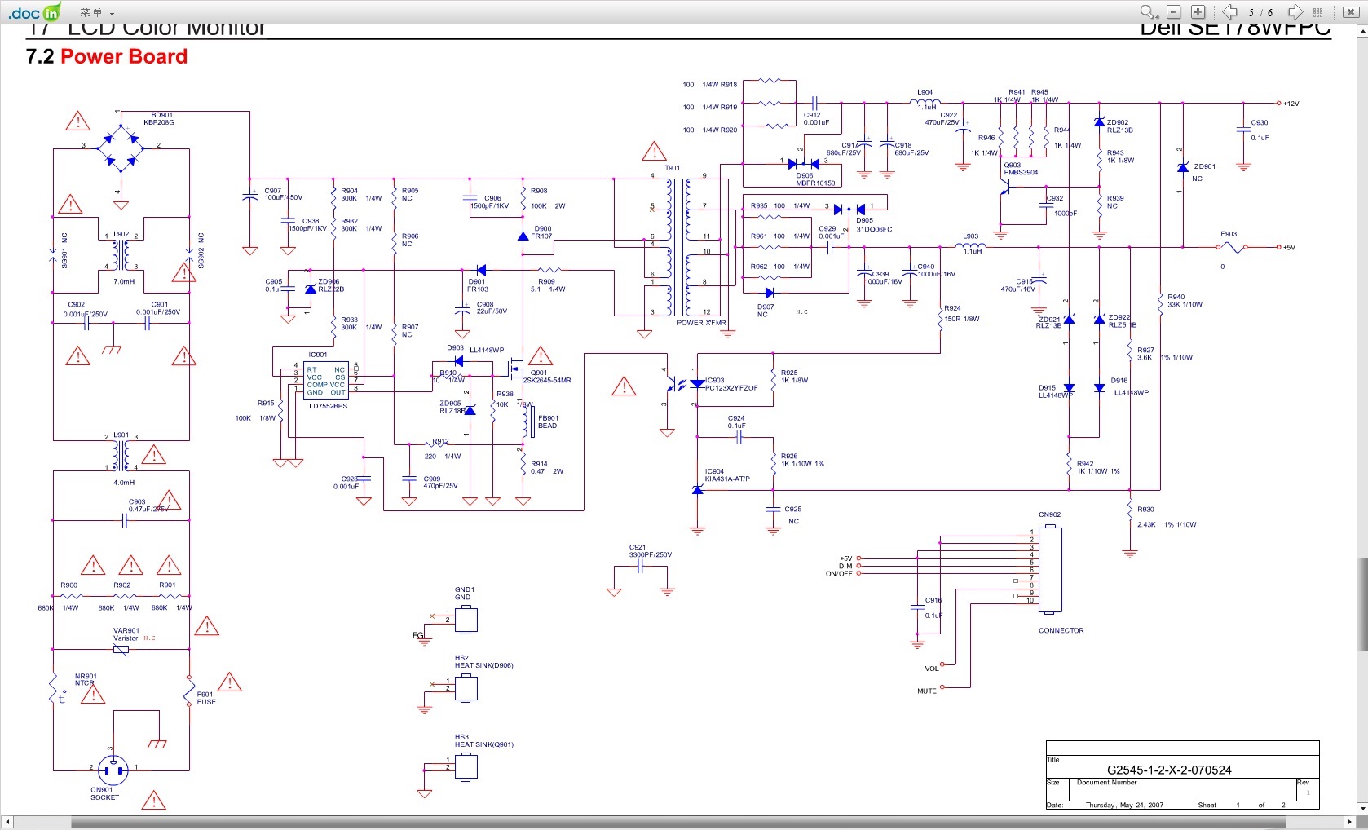
Task: Click the '7.2 Power Board' heading
Action: point(107,56)
